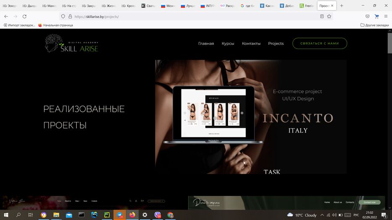Show site security info via the padlock icon
The width and height of the screenshot is (392, 220).
pos(70,16)
